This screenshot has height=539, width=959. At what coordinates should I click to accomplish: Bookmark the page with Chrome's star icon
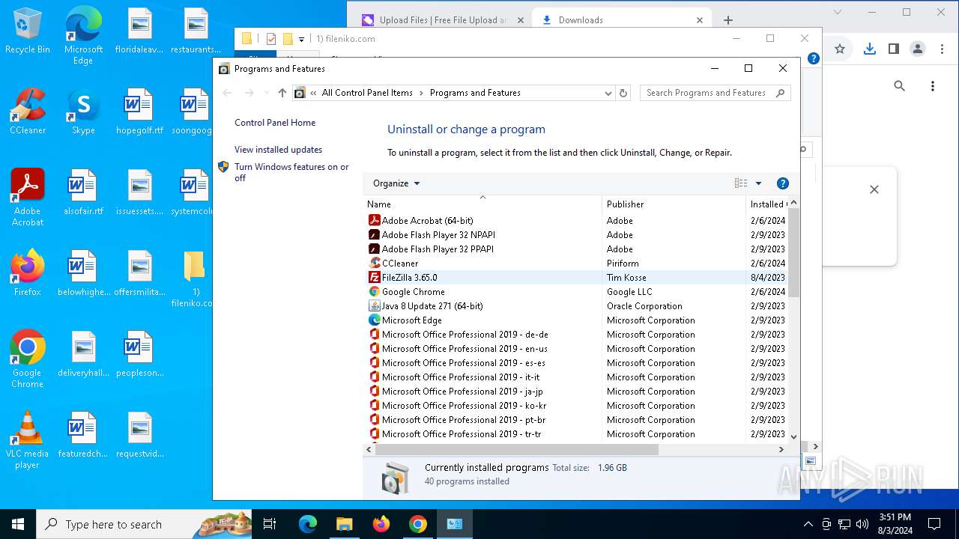(840, 49)
